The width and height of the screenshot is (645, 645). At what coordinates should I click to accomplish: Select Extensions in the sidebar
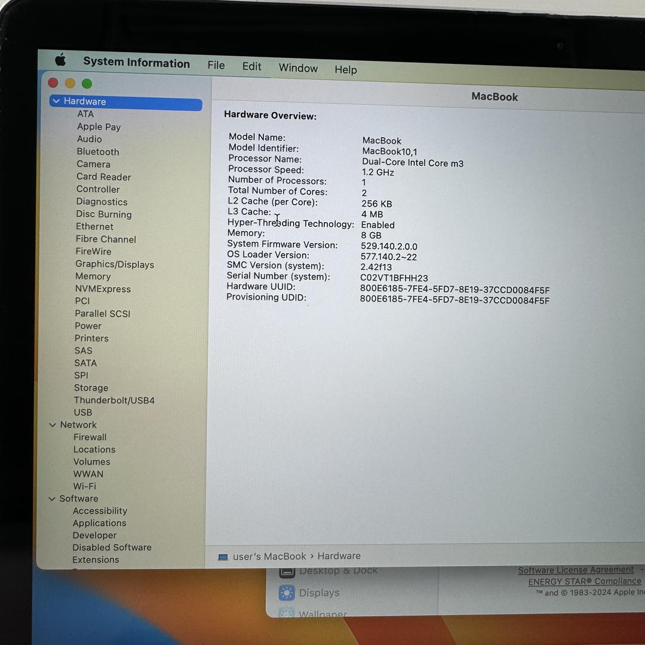tap(96, 560)
